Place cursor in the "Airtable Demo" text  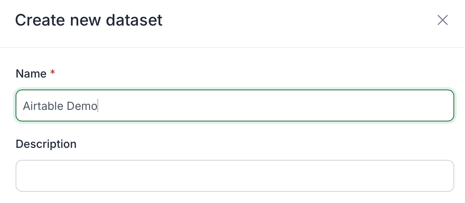[60, 106]
